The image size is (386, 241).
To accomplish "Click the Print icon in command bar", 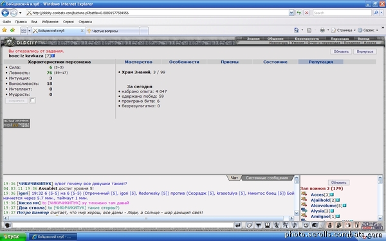I will point(322,30).
